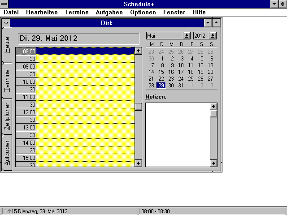This screenshot has width=287, height=215.
Task: Click inside the Notizen text area
Action: coord(178,134)
